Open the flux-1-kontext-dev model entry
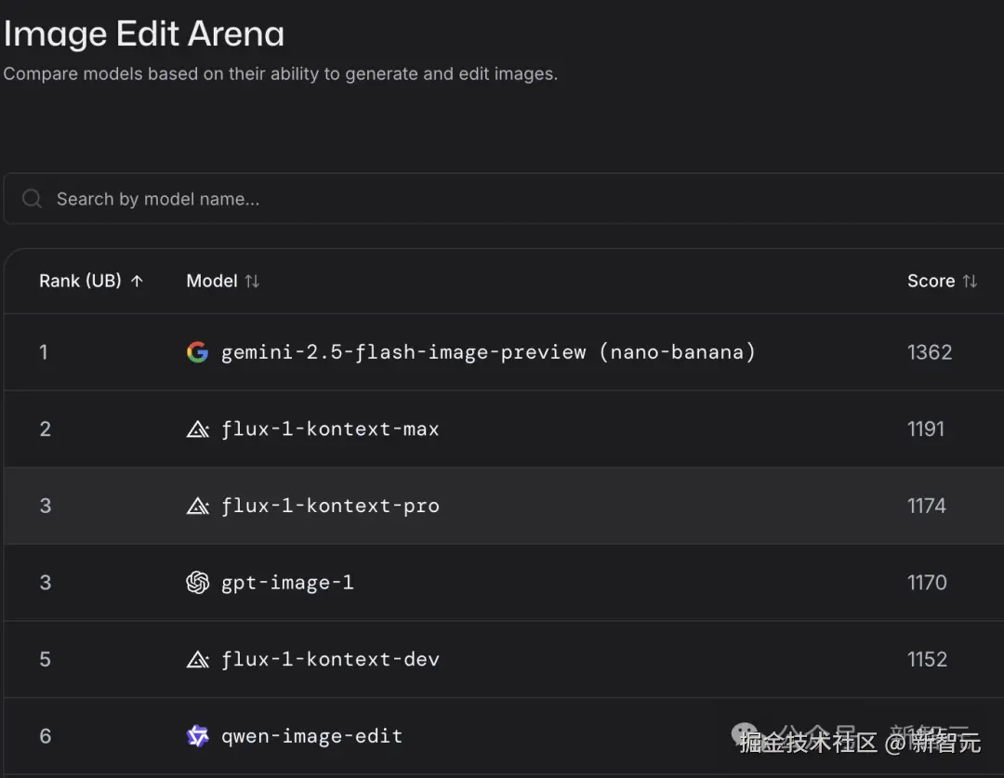The height and width of the screenshot is (778, 1004). pos(330,660)
